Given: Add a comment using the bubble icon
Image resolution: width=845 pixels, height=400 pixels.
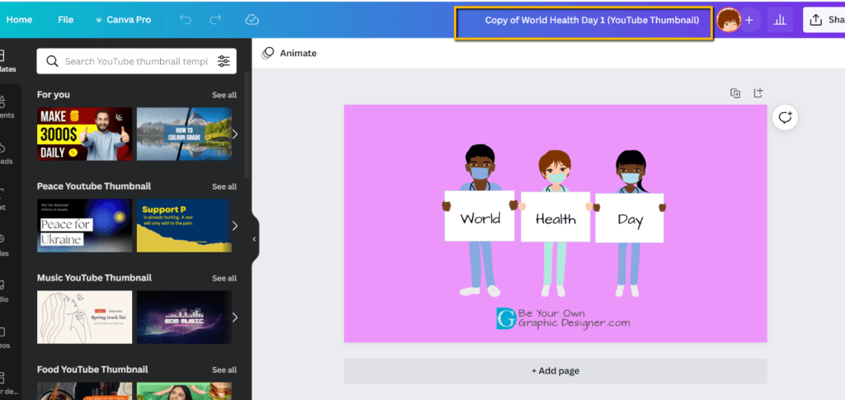Looking at the screenshot, I should (786, 117).
